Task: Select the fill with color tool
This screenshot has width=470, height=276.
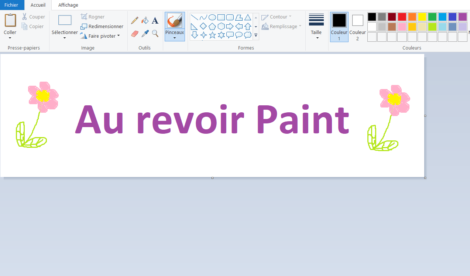Action: point(145,20)
